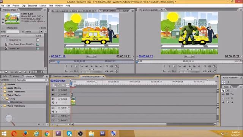Select the Pen tool in Tools panel
Screen dimensions: 243x137
coord(223,102)
